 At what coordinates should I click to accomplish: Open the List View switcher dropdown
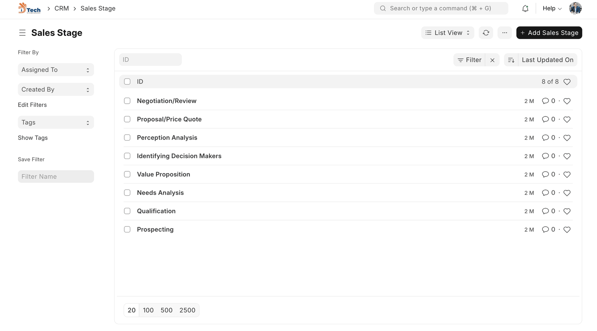pos(447,33)
